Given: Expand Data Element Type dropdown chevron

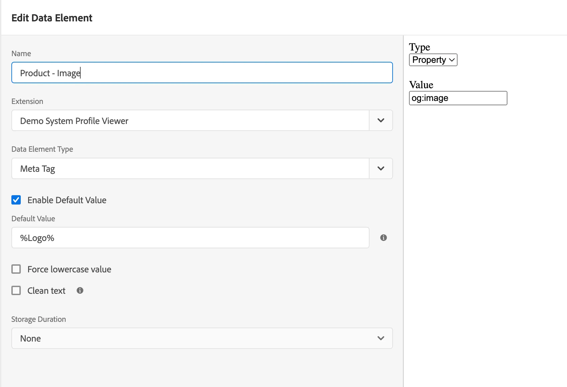Looking at the screenshot, I should (381, 168).
